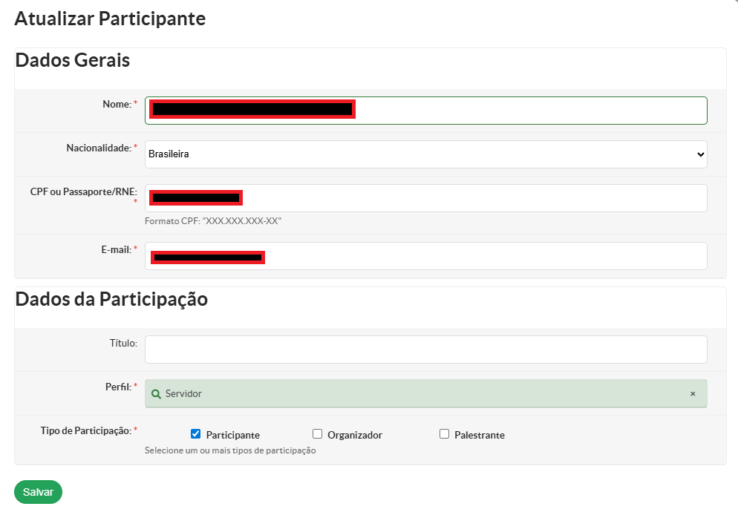Enable the Organizador checkbox
738x515 pixels.
pos(318,434)
